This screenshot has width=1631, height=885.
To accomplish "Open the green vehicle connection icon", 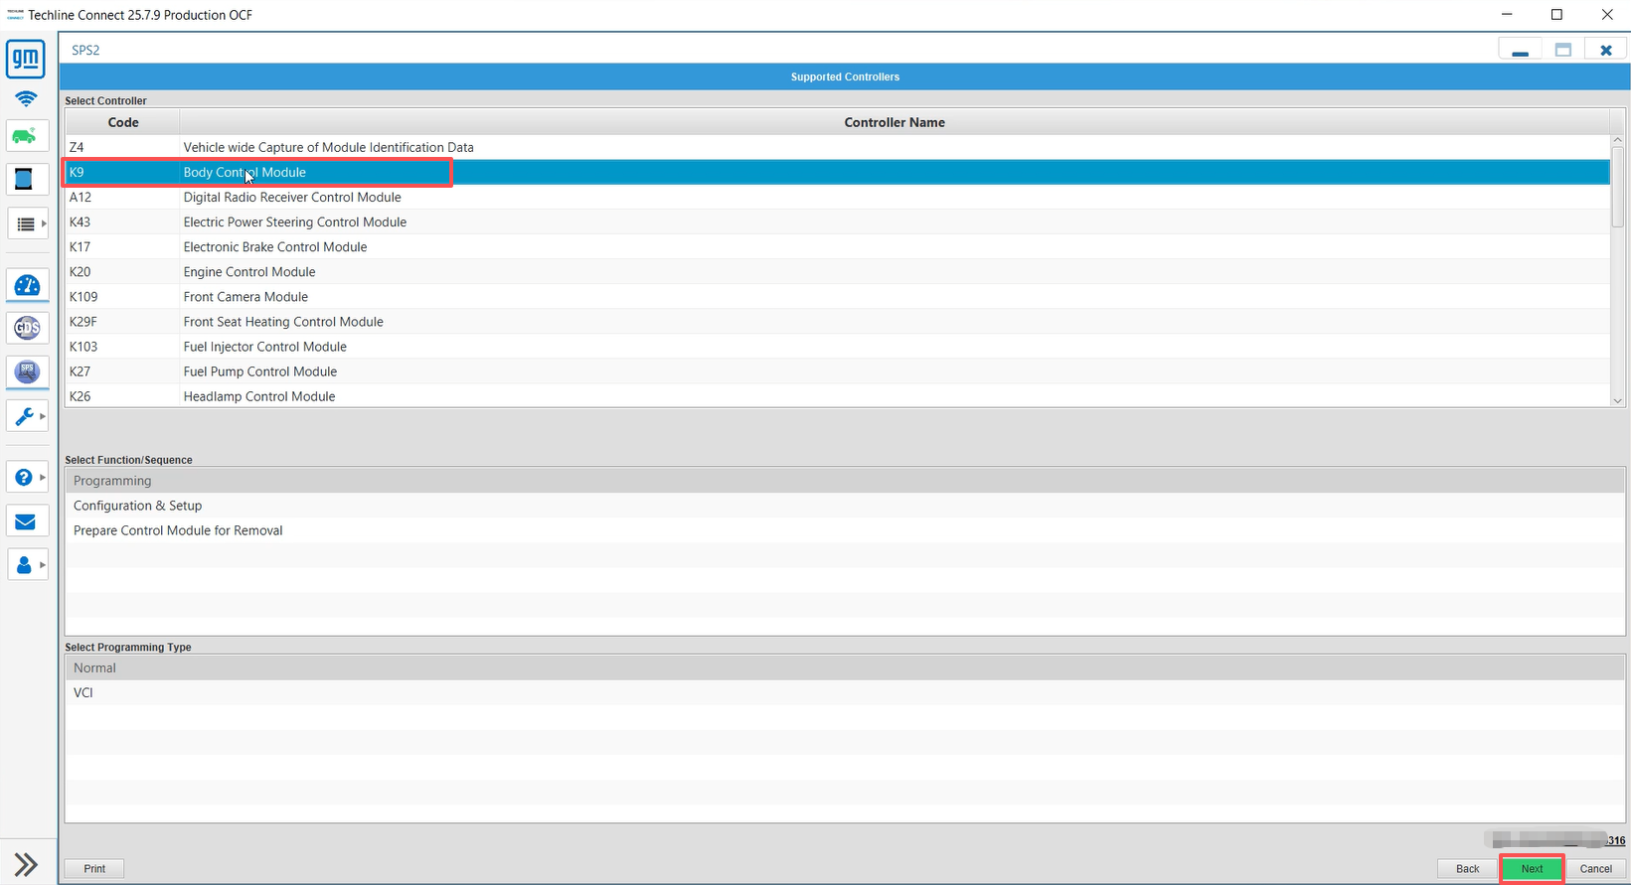I will 26,136.
